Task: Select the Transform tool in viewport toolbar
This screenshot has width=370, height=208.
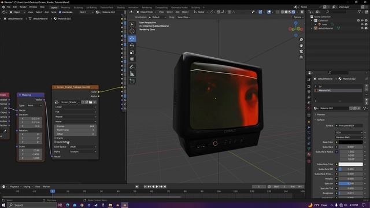Action: (132, 59)
